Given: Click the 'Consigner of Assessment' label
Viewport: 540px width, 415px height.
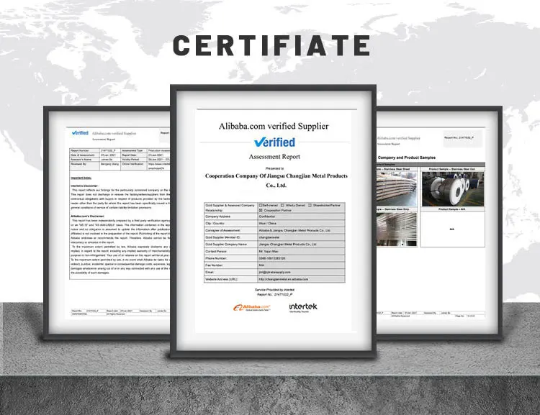Looking at the screenshot, I should (222, 231).
